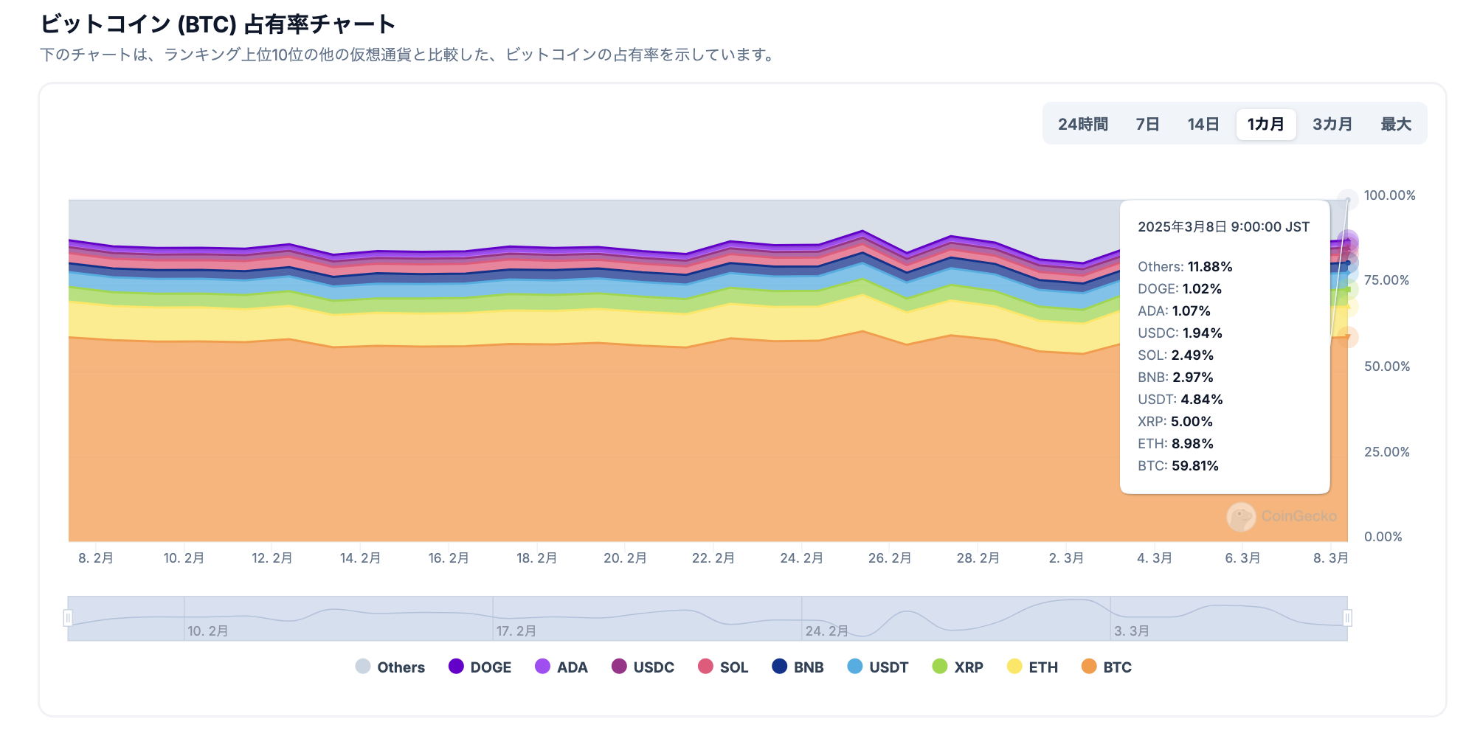
Task: Click the USDC legend color dot
Action: pos(619,667)
